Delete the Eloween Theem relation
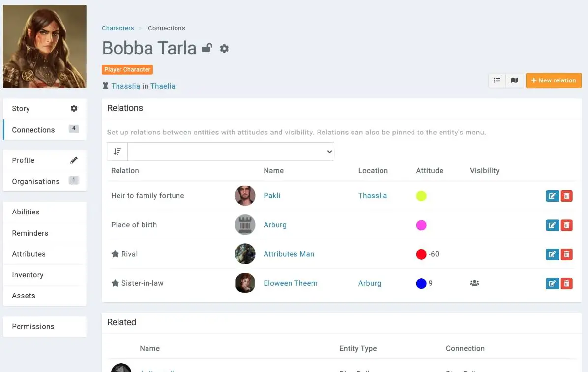This screenshot has height=372, width=588. pos(567,283)
